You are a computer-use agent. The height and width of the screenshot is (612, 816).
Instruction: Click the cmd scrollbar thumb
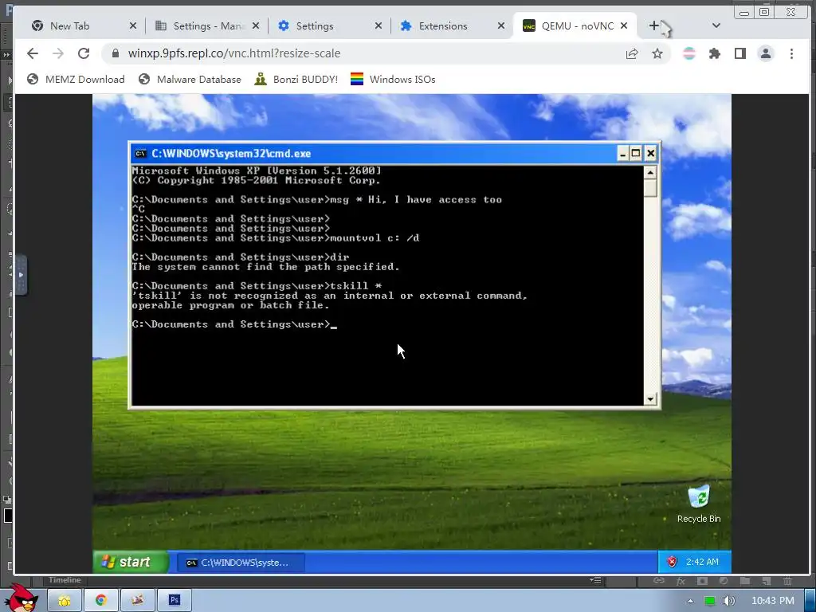[650, 188]
